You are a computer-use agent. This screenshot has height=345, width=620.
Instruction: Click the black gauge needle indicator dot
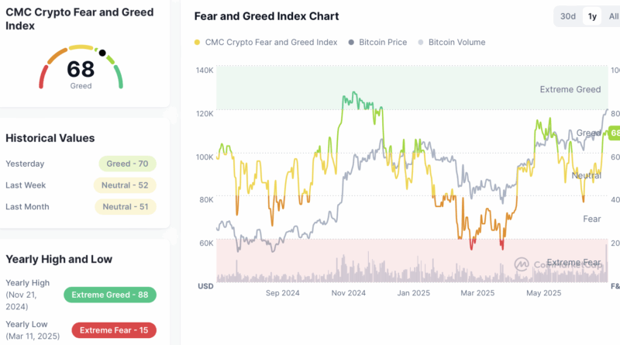click(x=102, y=53)
